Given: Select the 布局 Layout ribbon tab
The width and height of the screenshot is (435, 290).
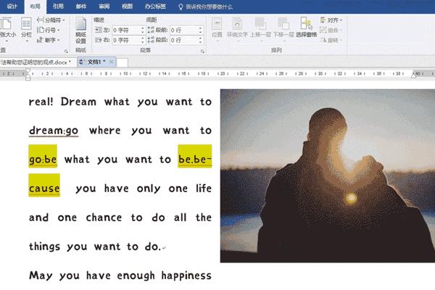Looking at the screenshot, I should tap(36, 7).
